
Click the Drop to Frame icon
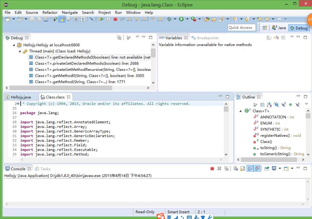coord(153,19)
